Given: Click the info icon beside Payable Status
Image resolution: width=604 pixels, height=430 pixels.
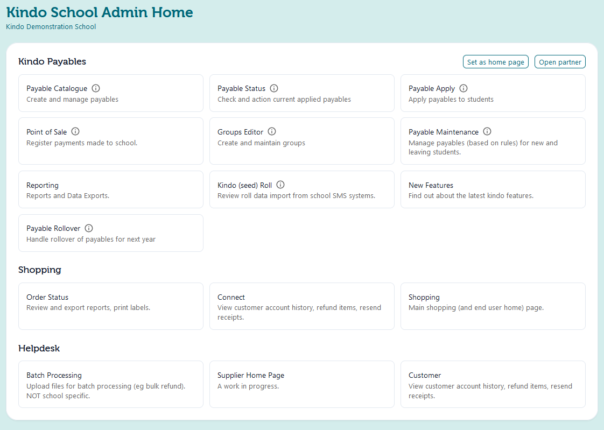Looking at the screenshot, I should (x=274, y=88).
